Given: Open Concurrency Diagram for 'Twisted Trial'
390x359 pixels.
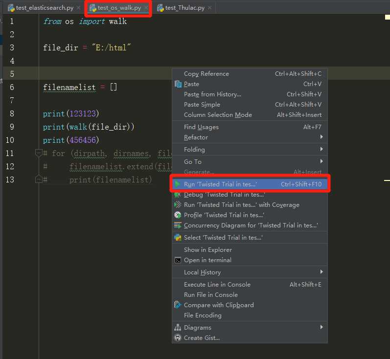Looking at the screenshot, I should point(250,225).
